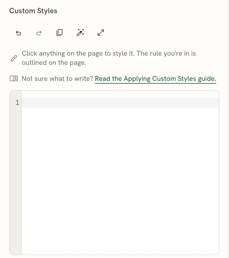This screenshot has height=258, width=229.
Task: Click the 'Not sure what to write?' text
Action: point(58,79)
